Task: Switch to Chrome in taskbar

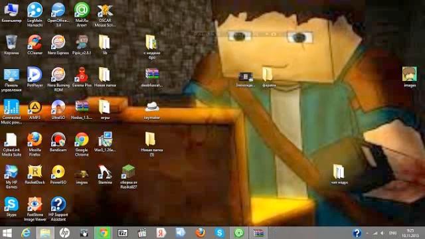Action: tap(103, 233)
